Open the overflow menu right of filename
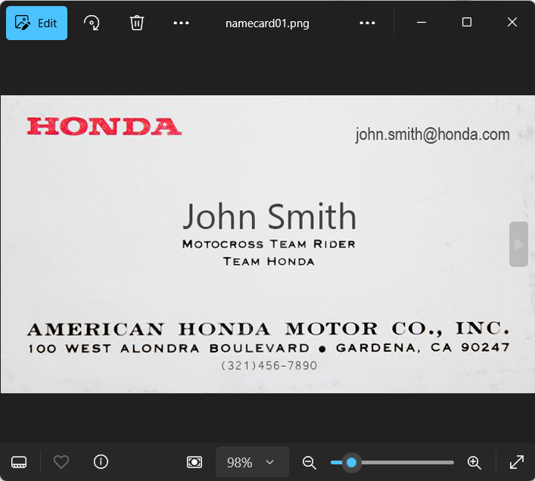The height and width of the screenshot is (481, 535). 367,23
